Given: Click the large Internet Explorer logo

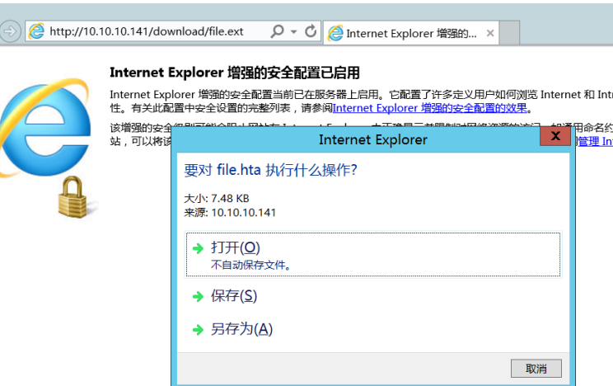Looking at the screenshot, I should point(45,127).
